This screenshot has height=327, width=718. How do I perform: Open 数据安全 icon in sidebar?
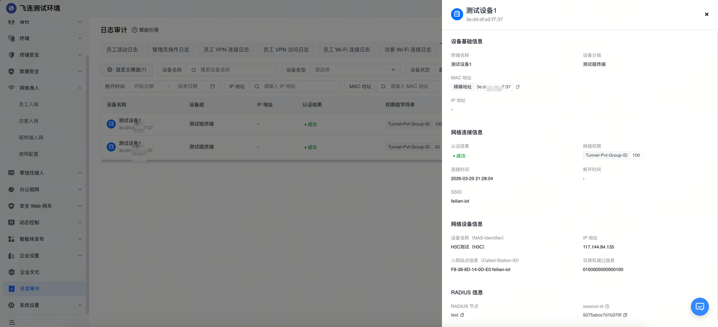coord(11,71)
